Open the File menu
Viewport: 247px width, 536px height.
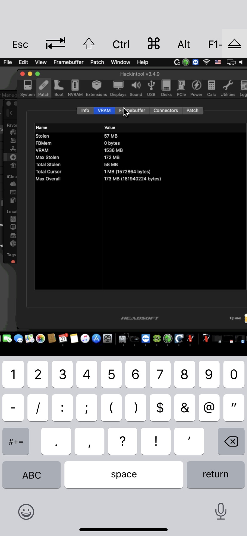[x=7, y=62]
